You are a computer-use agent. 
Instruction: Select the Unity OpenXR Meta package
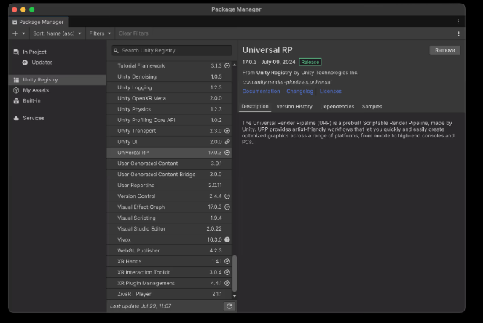(170, 98)
